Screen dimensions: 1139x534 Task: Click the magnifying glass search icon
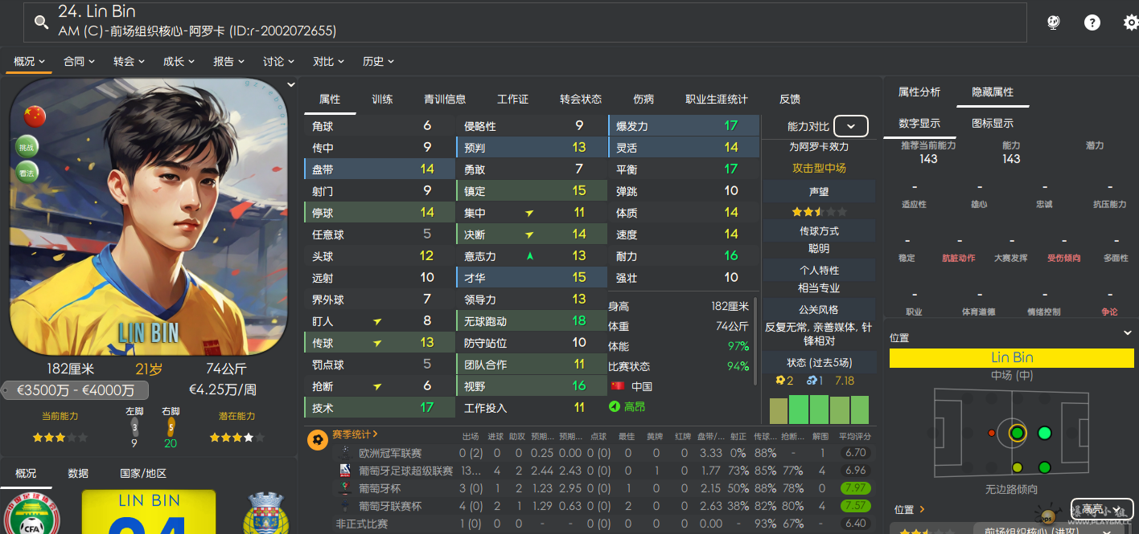point(41,22)
